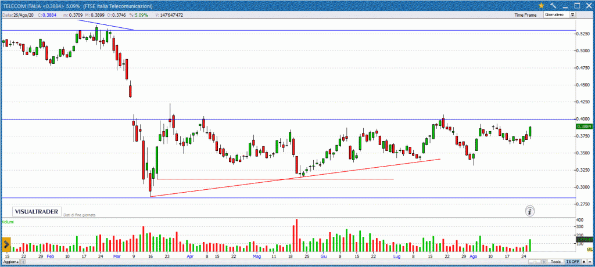
Task: Open the hammer settings tool icon
Action: pyautogui.click(x=553, y=5)
